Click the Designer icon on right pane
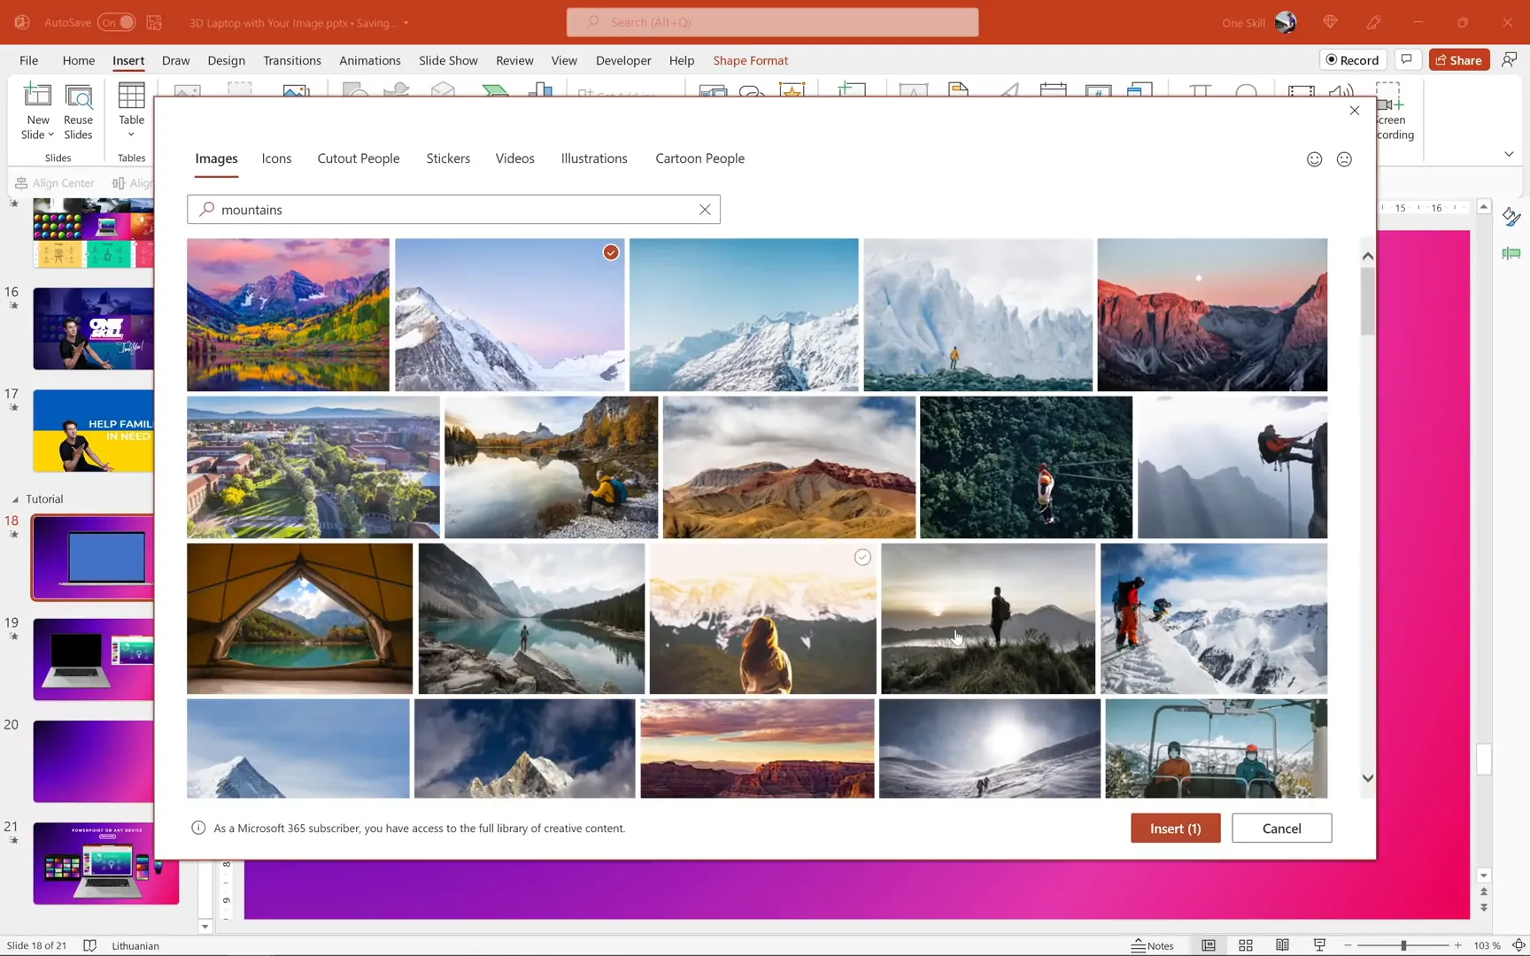 click(x=1511, y=217)
